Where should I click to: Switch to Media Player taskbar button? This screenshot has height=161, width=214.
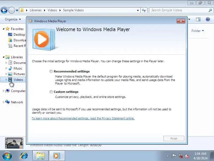pyautogui.click(x=57, y=156)
